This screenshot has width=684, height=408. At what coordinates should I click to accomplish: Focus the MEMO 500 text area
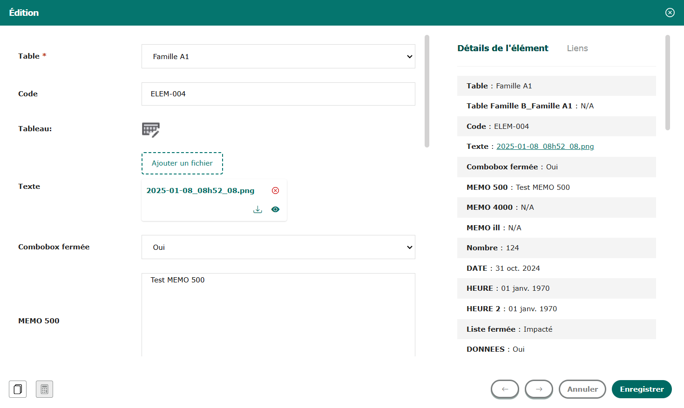click(278, 316)
